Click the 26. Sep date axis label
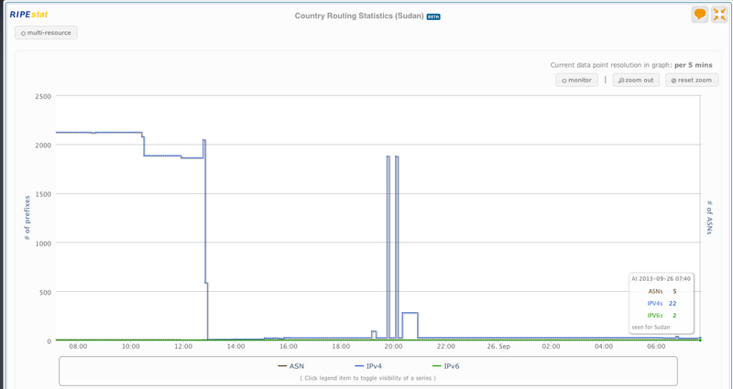733x389 pixels. 498,347
